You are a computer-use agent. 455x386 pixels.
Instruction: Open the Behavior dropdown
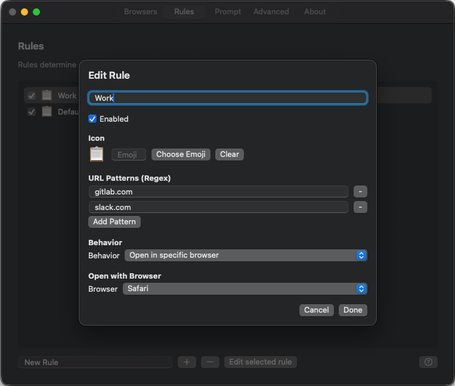(x=246, y=255)
